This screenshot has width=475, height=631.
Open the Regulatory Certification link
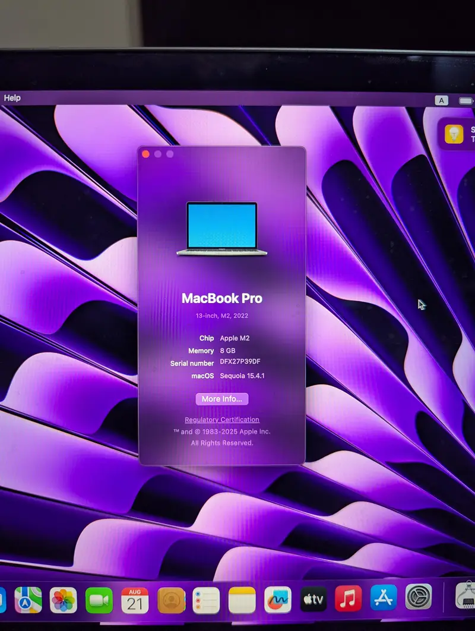[x=222, y=419]
